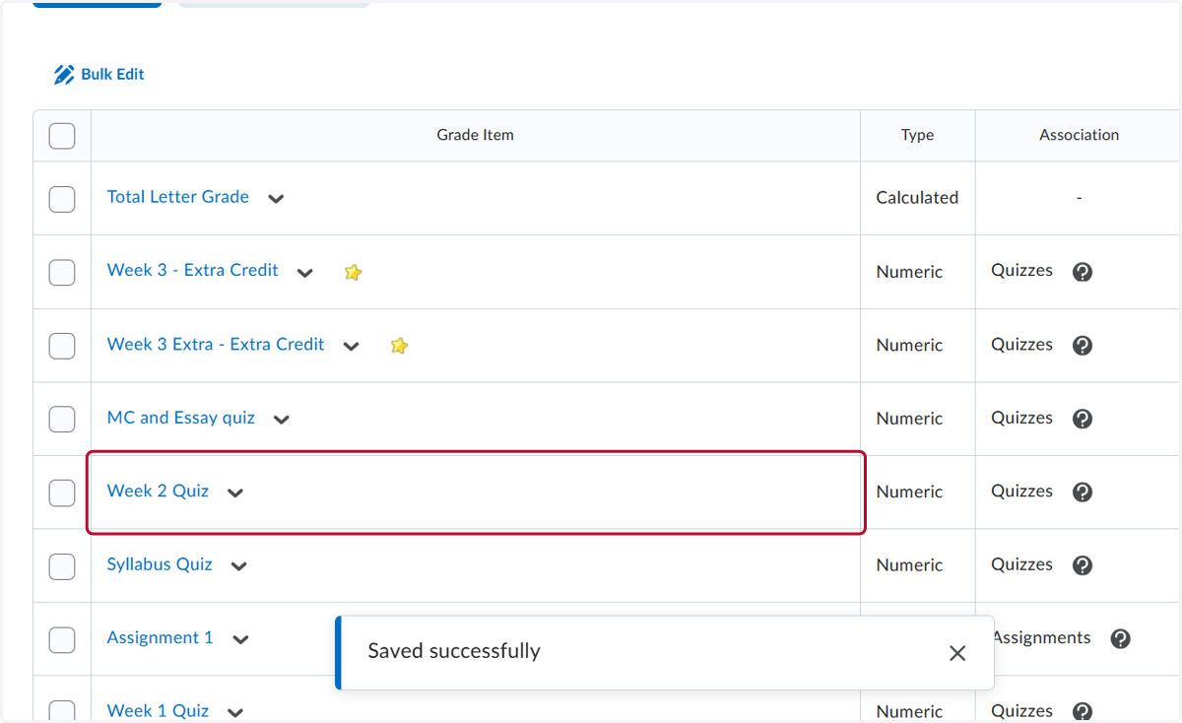Select the Week 2 Quiz checkbox
Screen dimensions: 1182x723
tap(62, 493)
